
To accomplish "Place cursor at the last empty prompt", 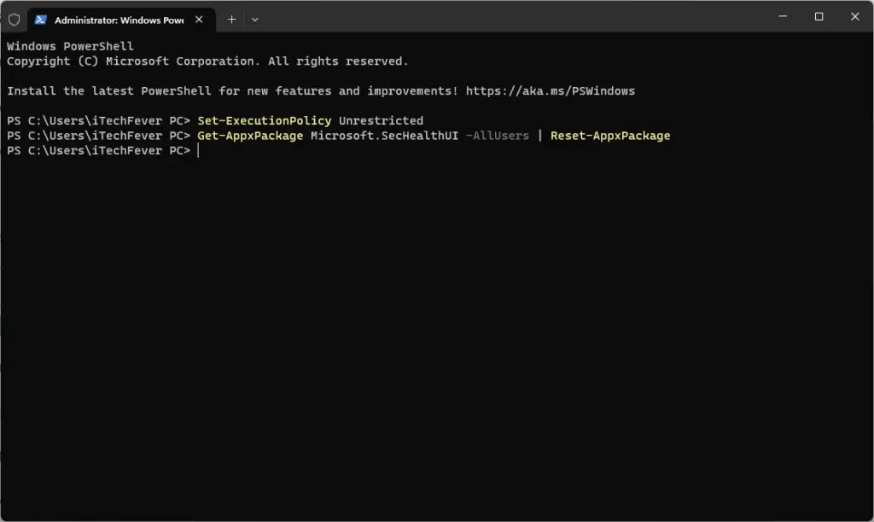I will coord(198,151).
